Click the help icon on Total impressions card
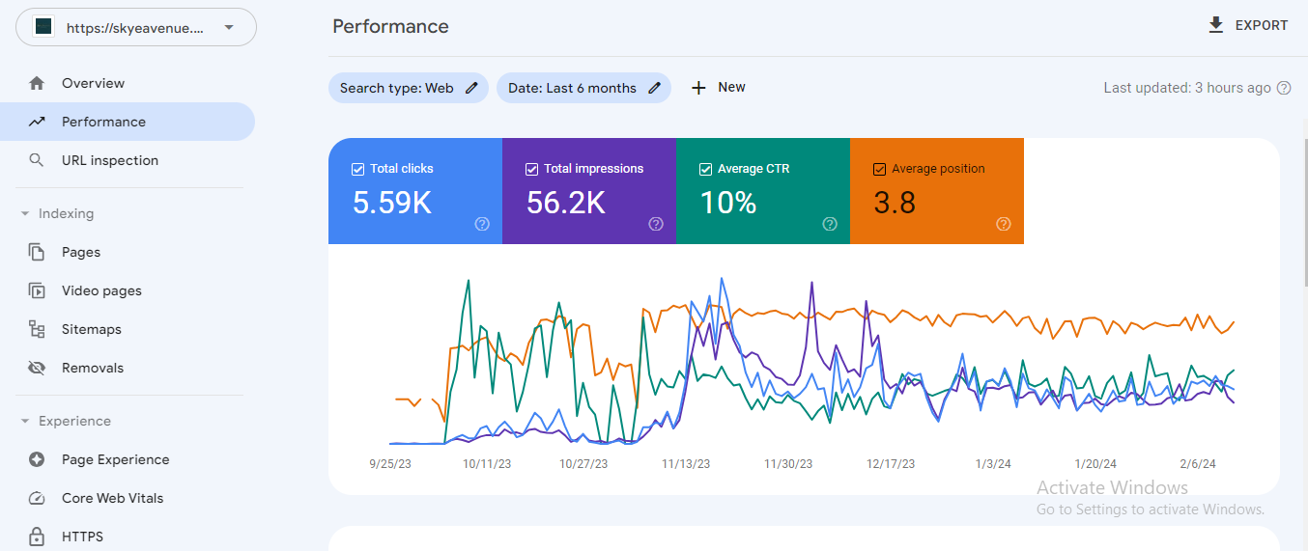1308x551 pixels. (656, 224)
